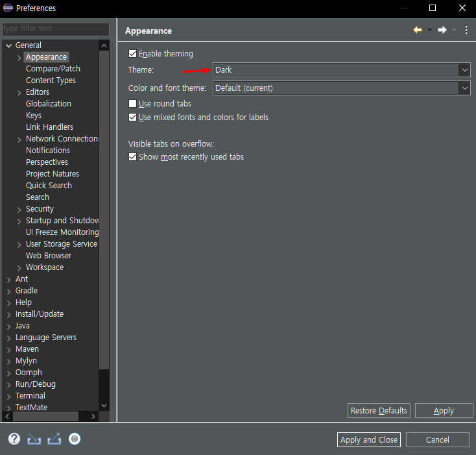
Task: Check the Use round tabs checkbox
Action: [132, 104]
